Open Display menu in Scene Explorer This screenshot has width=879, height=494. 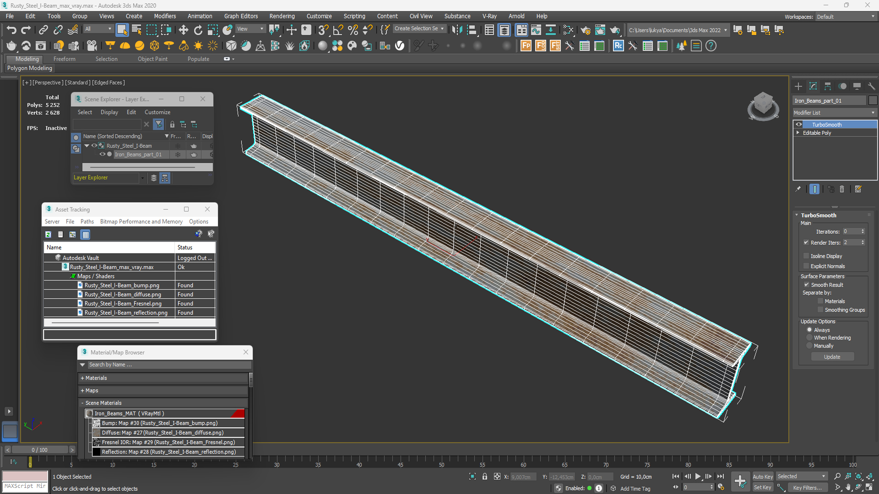pos(109,112)
